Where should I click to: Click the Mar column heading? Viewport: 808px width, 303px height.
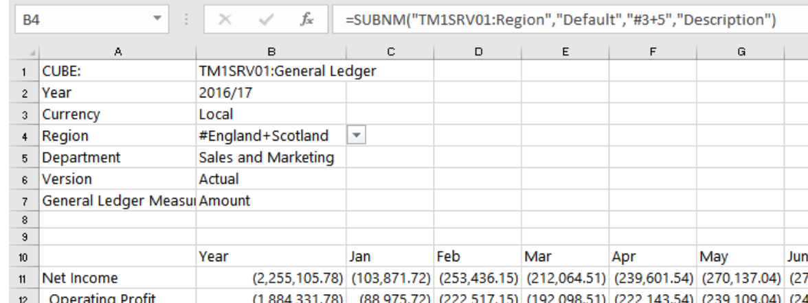[x=565, y=256]
